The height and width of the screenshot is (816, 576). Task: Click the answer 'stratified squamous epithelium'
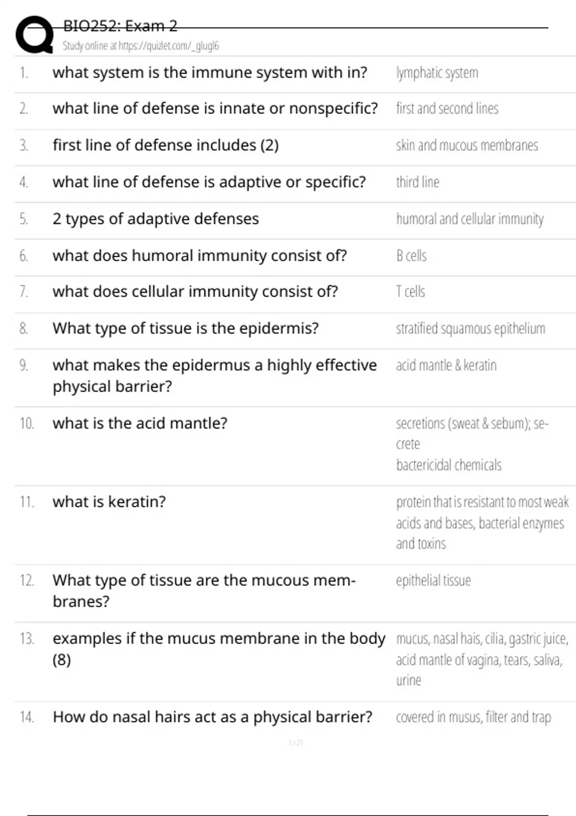tap(470, 329)
